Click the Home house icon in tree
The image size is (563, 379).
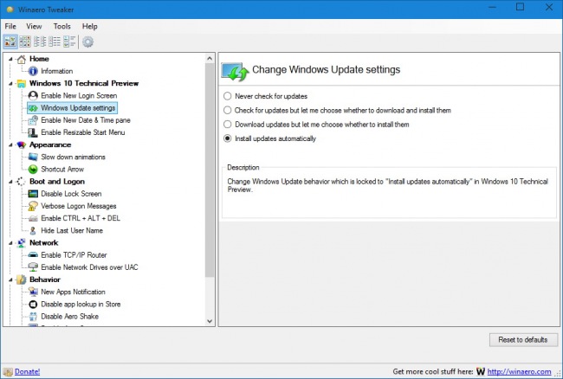22,59
